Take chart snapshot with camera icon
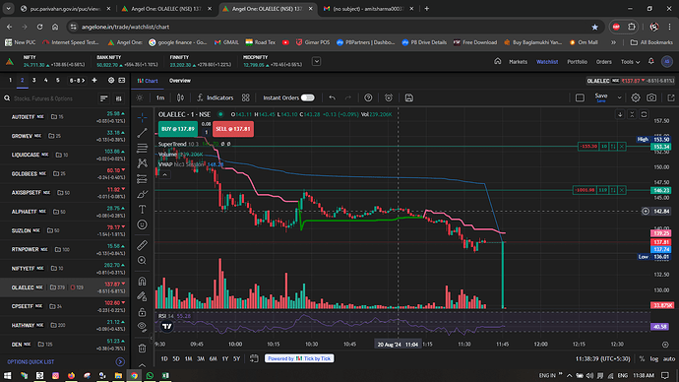679x382 pixels. click(x=651, y=97)
